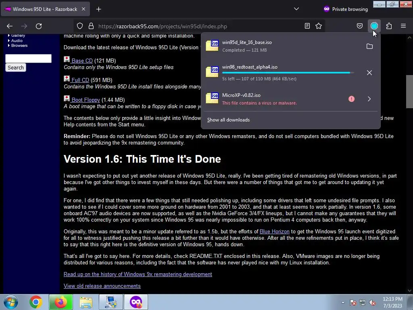The width and height of the screenshot is (413, 310).
Task: Open the list all tabs dropdown arrow
Action: 296,9
